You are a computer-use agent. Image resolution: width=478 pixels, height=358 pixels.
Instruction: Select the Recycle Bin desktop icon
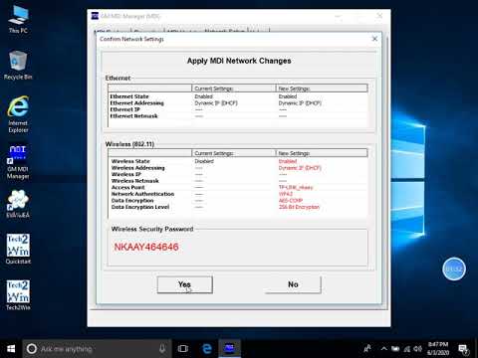click(18, 65)
